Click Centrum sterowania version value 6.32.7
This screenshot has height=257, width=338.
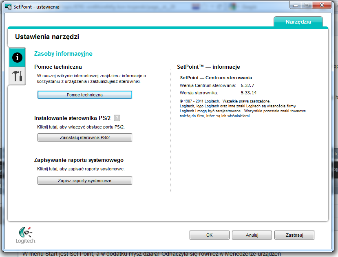click(x=247, y=85)
